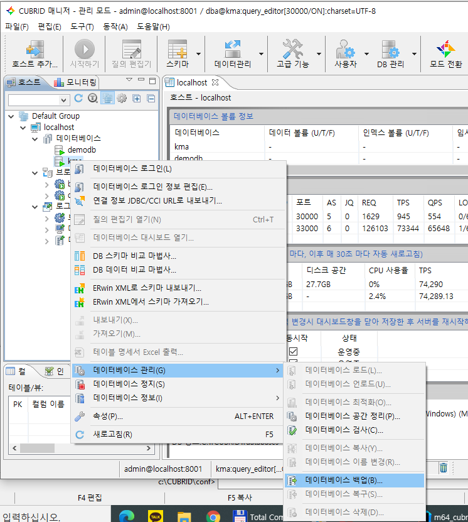Image resolution: width=468 pixels, height=522 pixels.
Task: Click the kma row in volume info table
Action: (x=319, y=147)
